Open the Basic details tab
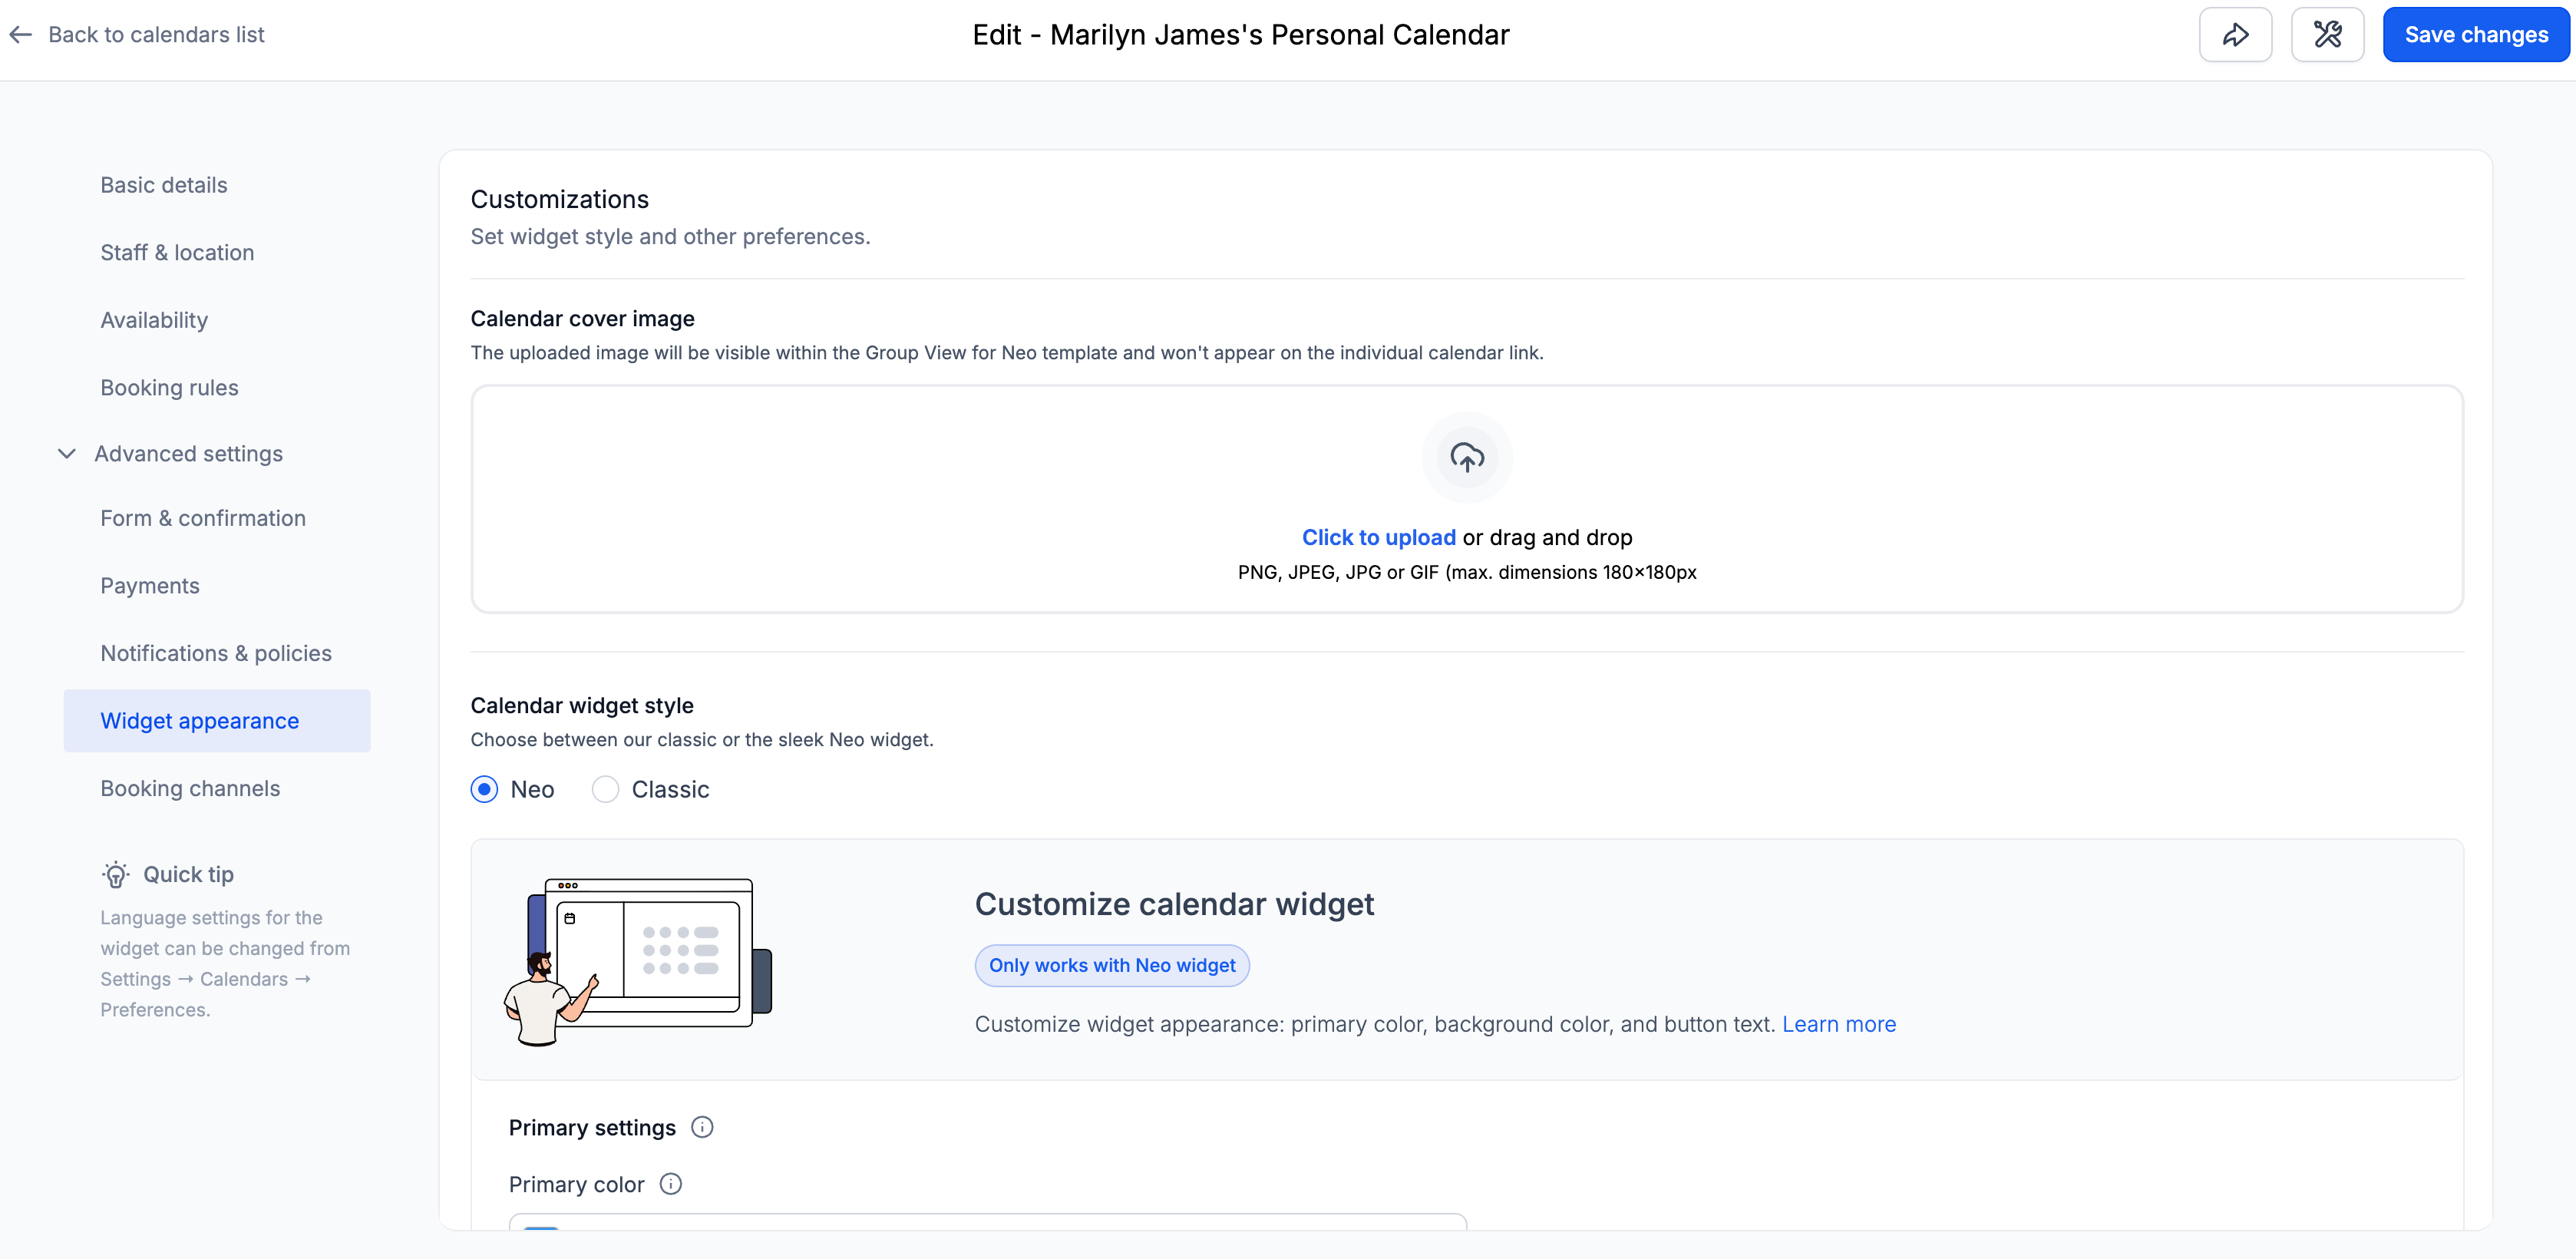 click(164, 185)
